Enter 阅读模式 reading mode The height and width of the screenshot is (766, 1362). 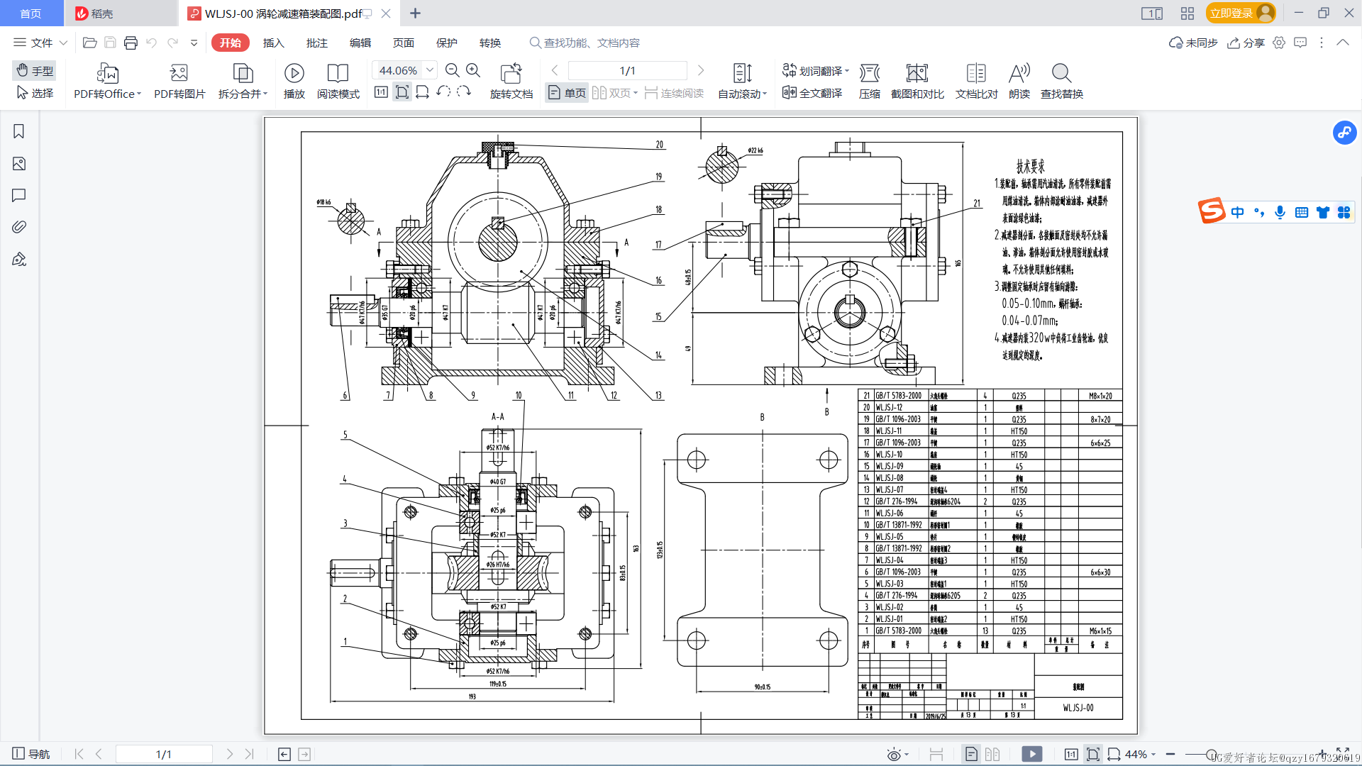pos(338,82)
